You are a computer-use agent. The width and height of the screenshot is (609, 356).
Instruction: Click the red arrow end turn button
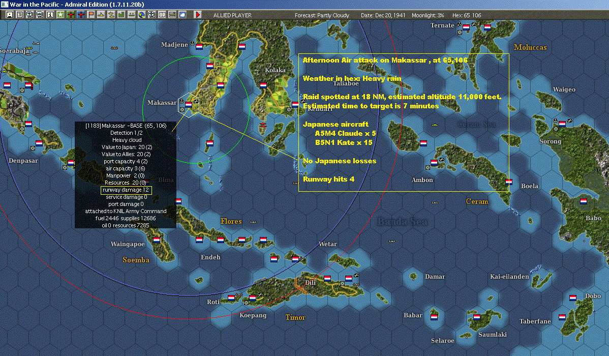[x=198, y=15]
